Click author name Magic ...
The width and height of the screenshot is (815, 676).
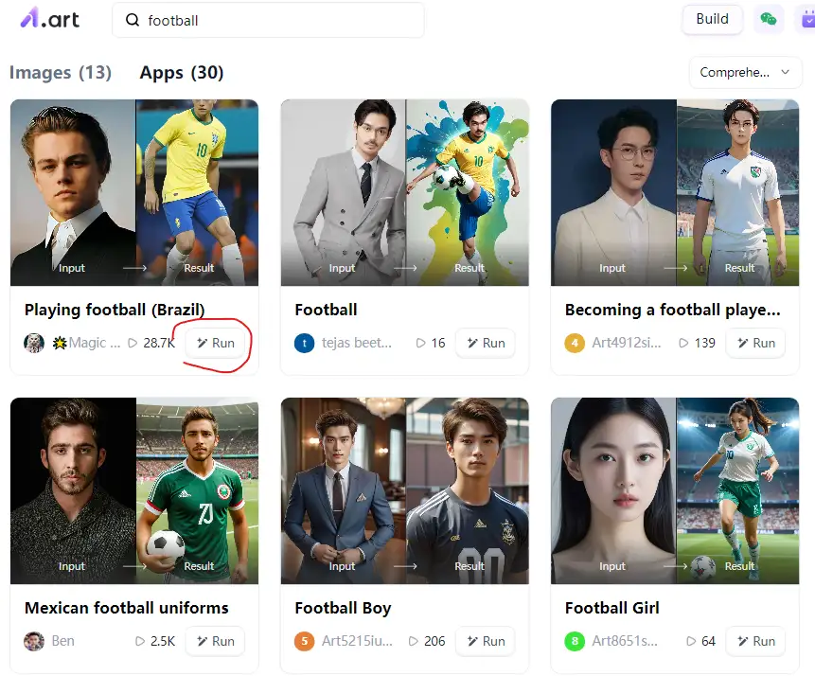click(95, 343)
